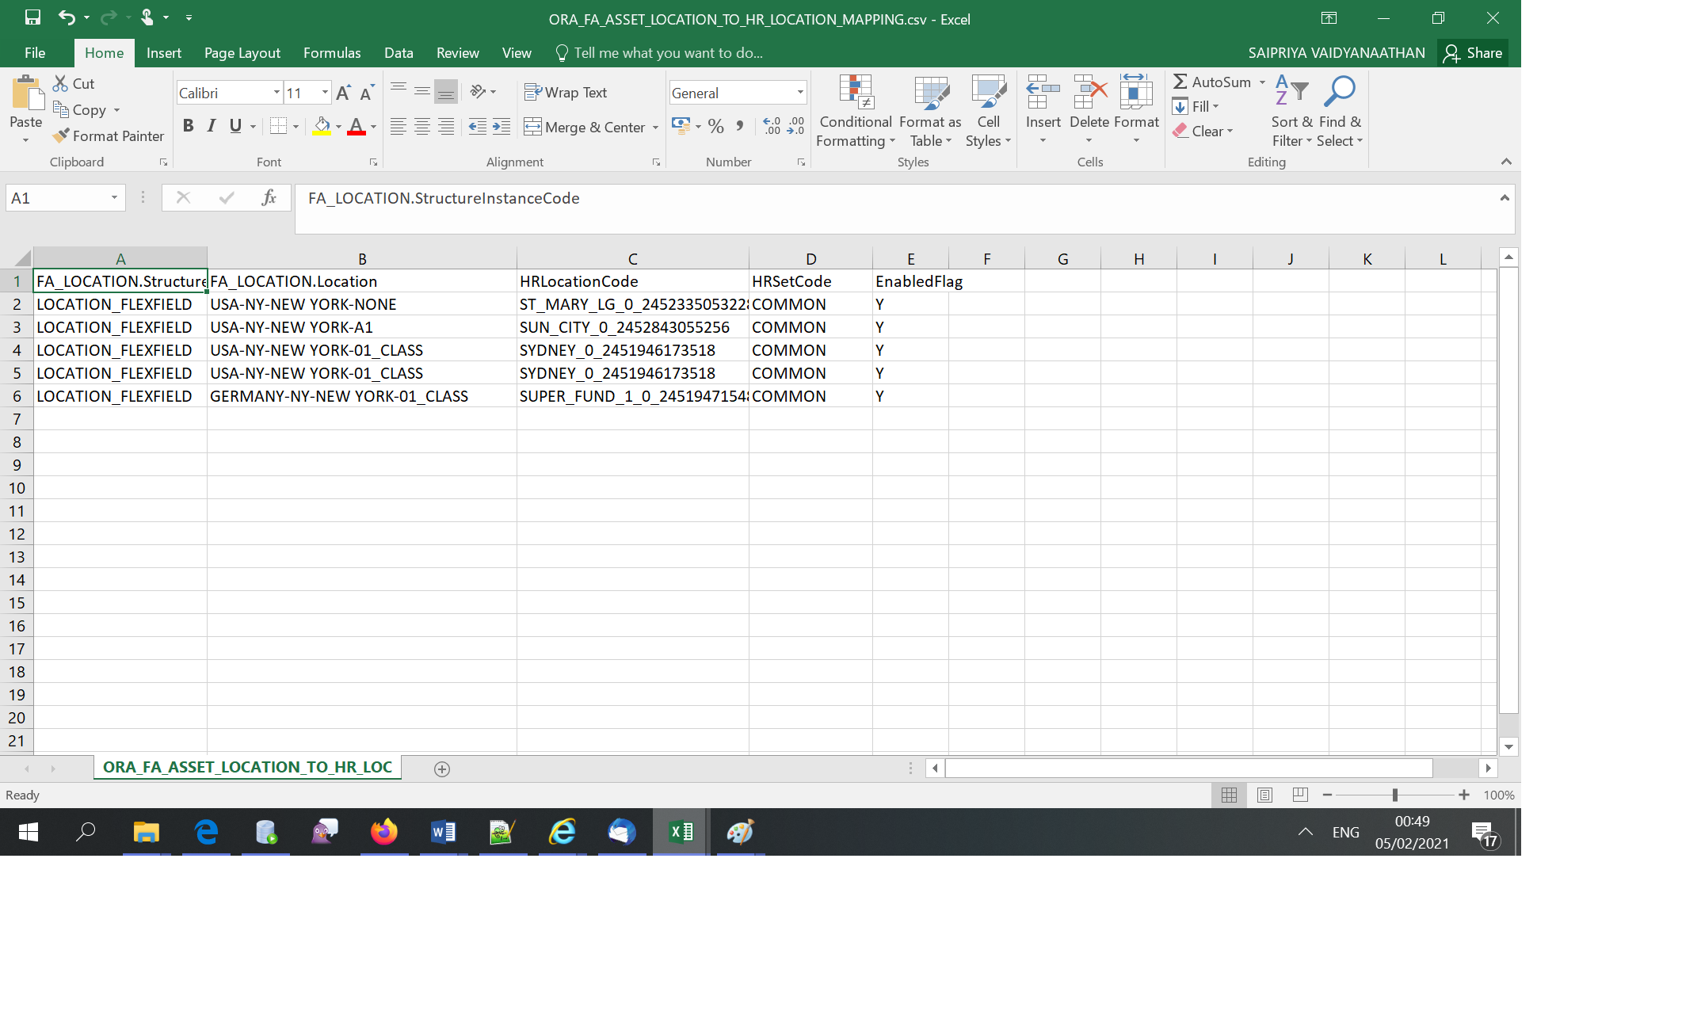This screenshot has width=1701, height=1030.
Task: Open the Formulas ribbon tab
Action: pyautogui.click(x=332, y=53)
